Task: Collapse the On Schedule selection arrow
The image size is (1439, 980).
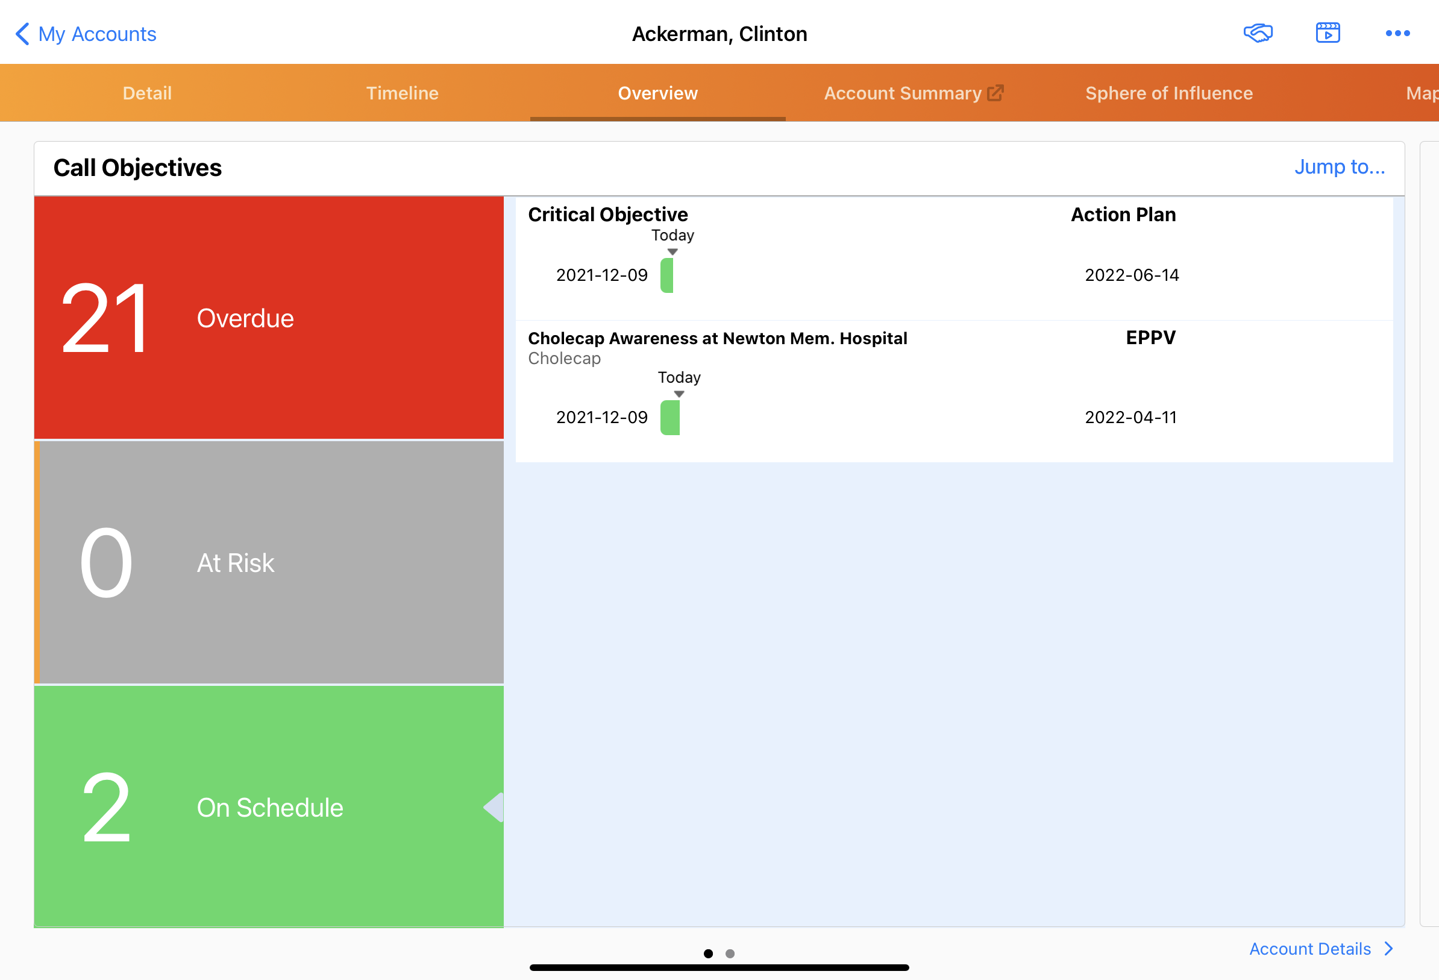Action: coord(494,807)
